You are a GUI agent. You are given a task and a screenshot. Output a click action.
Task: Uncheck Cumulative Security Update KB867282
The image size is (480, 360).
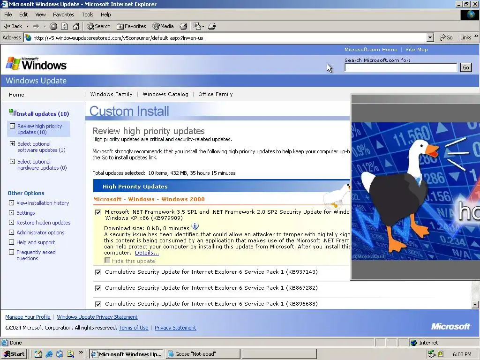tap(98, 288)
